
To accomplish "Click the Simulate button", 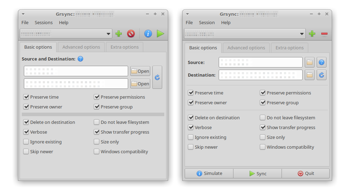I will [x=209, y=174].
